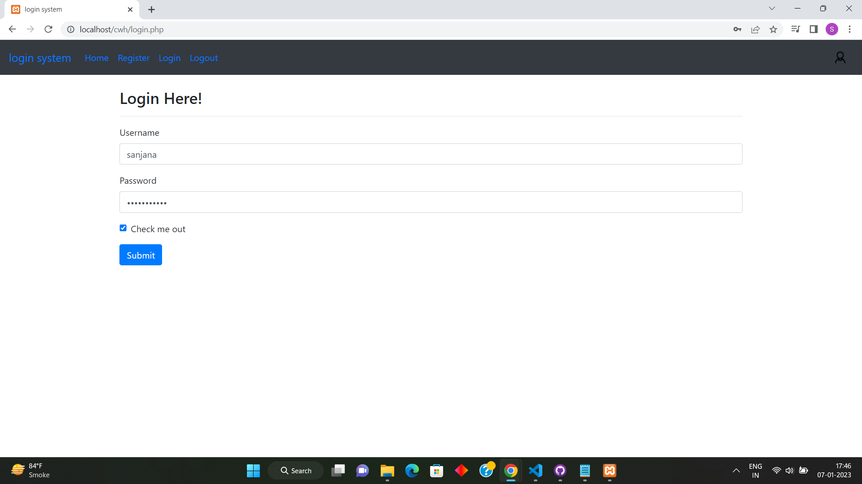The height and width of the screenshot is (484, 862).
Task: Bookmark this page using the star icon
Action: click(x=773, y=29)
